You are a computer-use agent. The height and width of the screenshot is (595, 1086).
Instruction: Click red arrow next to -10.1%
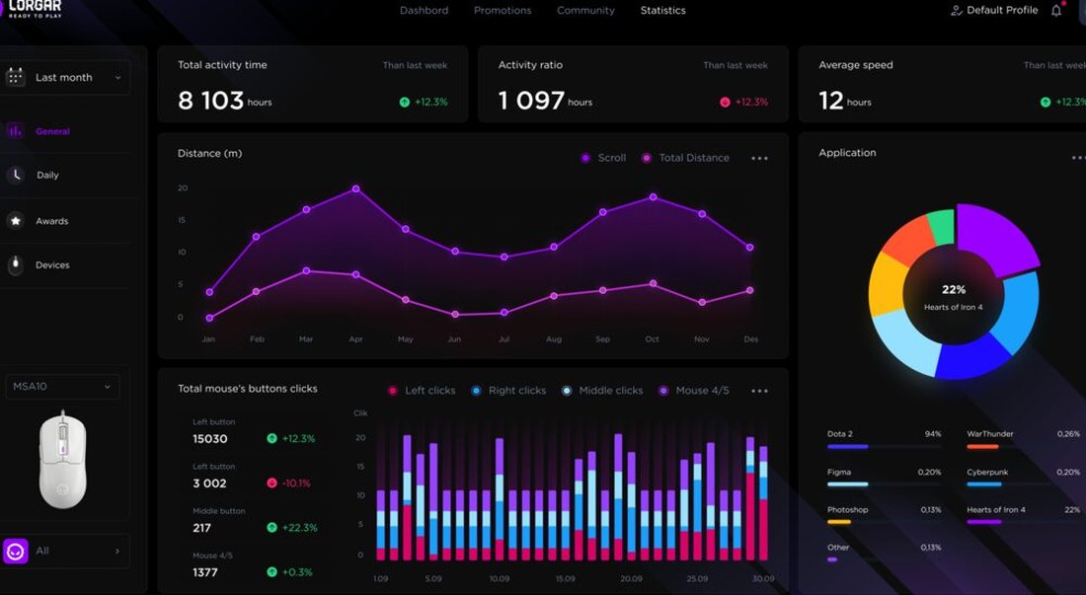pos(271,483)
